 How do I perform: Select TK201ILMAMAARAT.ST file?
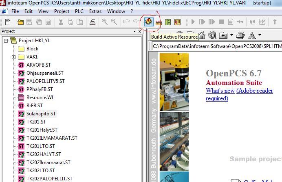tap(52, 138)
